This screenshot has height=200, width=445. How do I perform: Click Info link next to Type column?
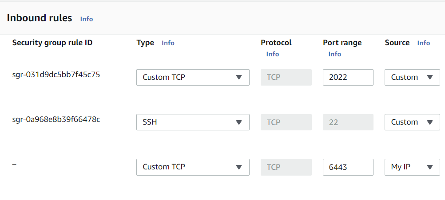168,43
